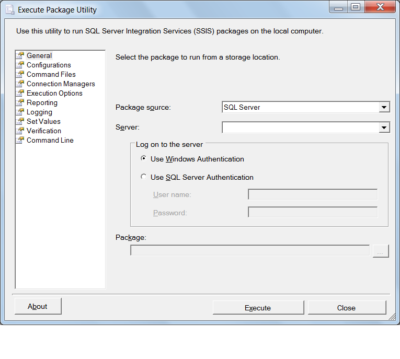
Task: Click the Package path field
Action: pos(250,250)
